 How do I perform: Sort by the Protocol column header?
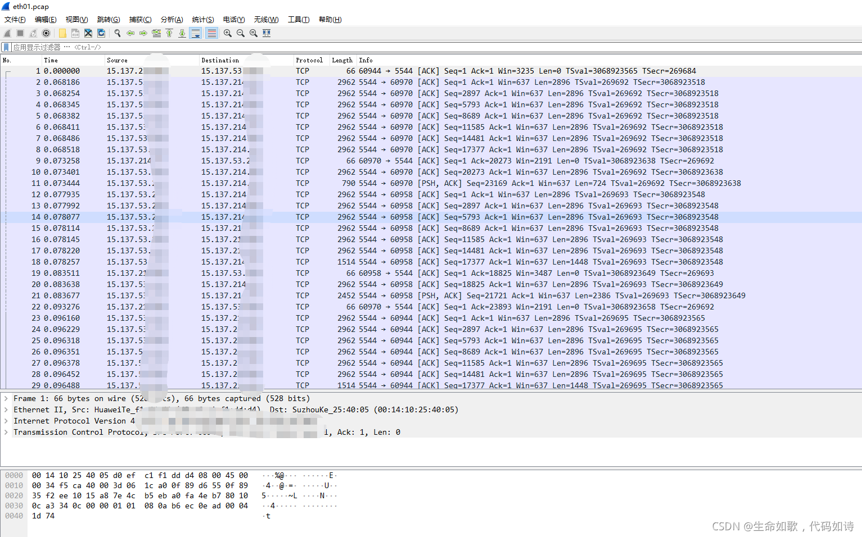tap(312, 60)
